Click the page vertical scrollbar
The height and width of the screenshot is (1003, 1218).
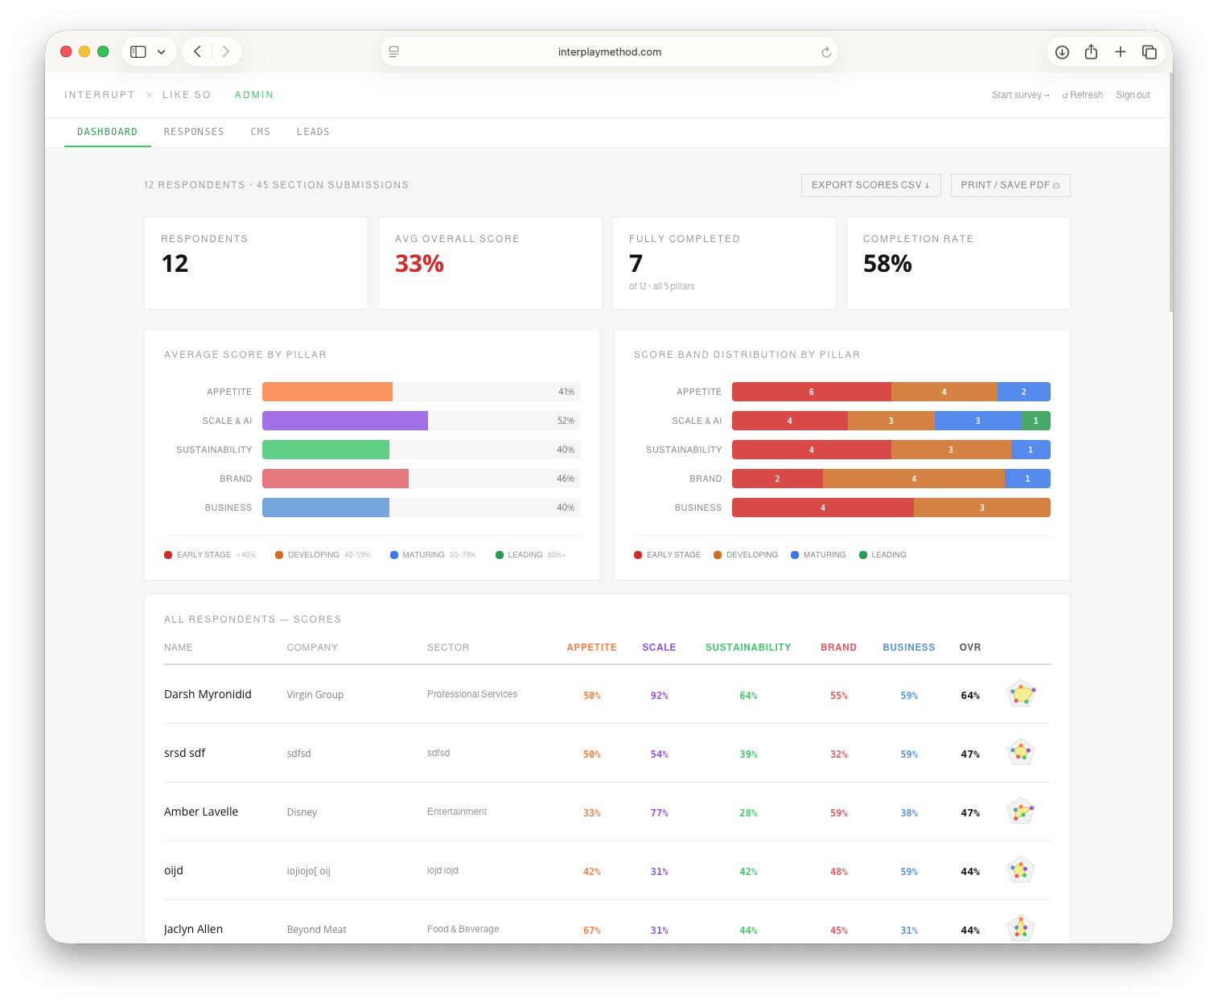[x=1171, y=193]
